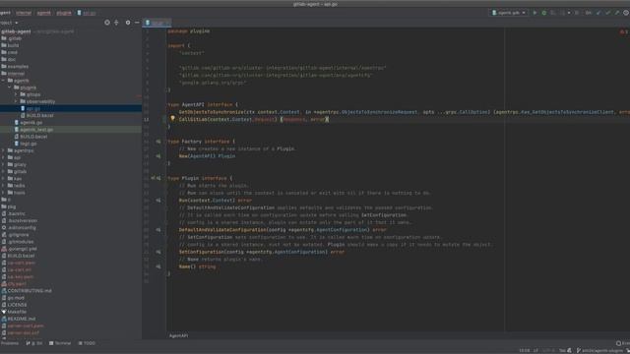Screen dimensions: 630x354
Task: Commit changes using the green checkmark icon
Action: 608,13
